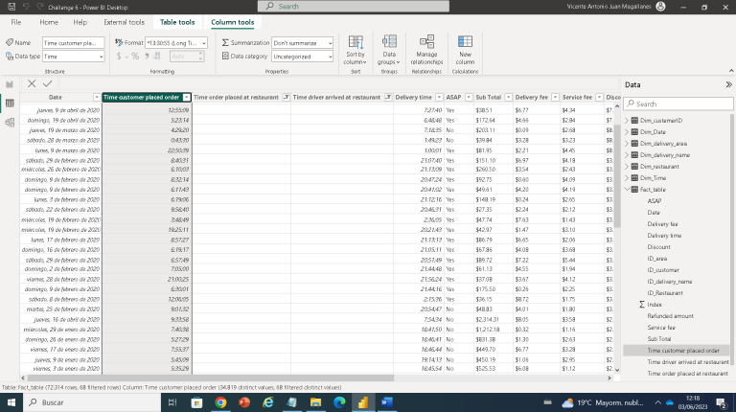Collapse the Fact_table tree node
This screenshot has height=412, width=736.
point(627,190)
